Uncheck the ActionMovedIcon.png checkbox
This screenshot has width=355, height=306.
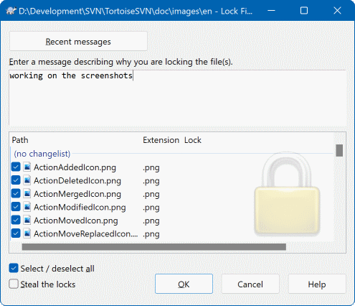(x=16, y=220)
